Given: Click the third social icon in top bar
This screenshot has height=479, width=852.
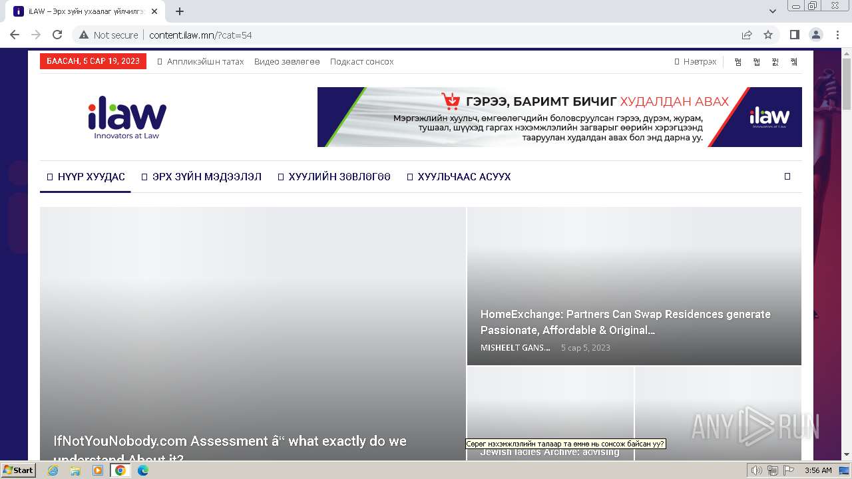Looking at the screenshot, I should tap(775, 62).
